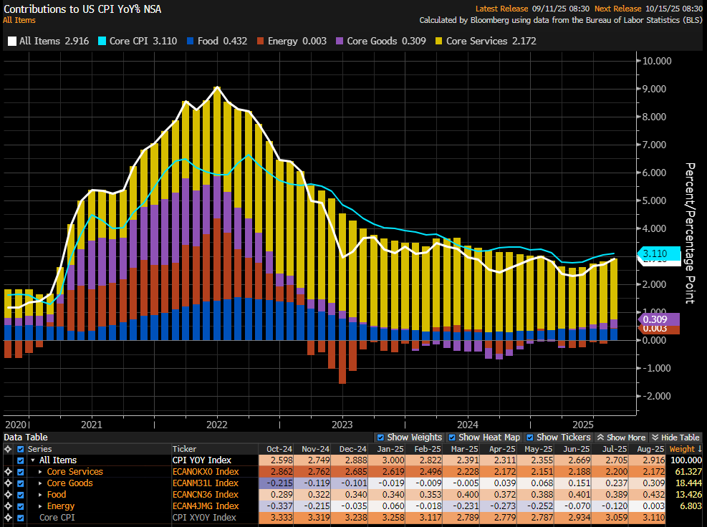The width and height of the screenshot is (707, 527).
Task: Click the 6.803 weight value
Action: (691, 506)
